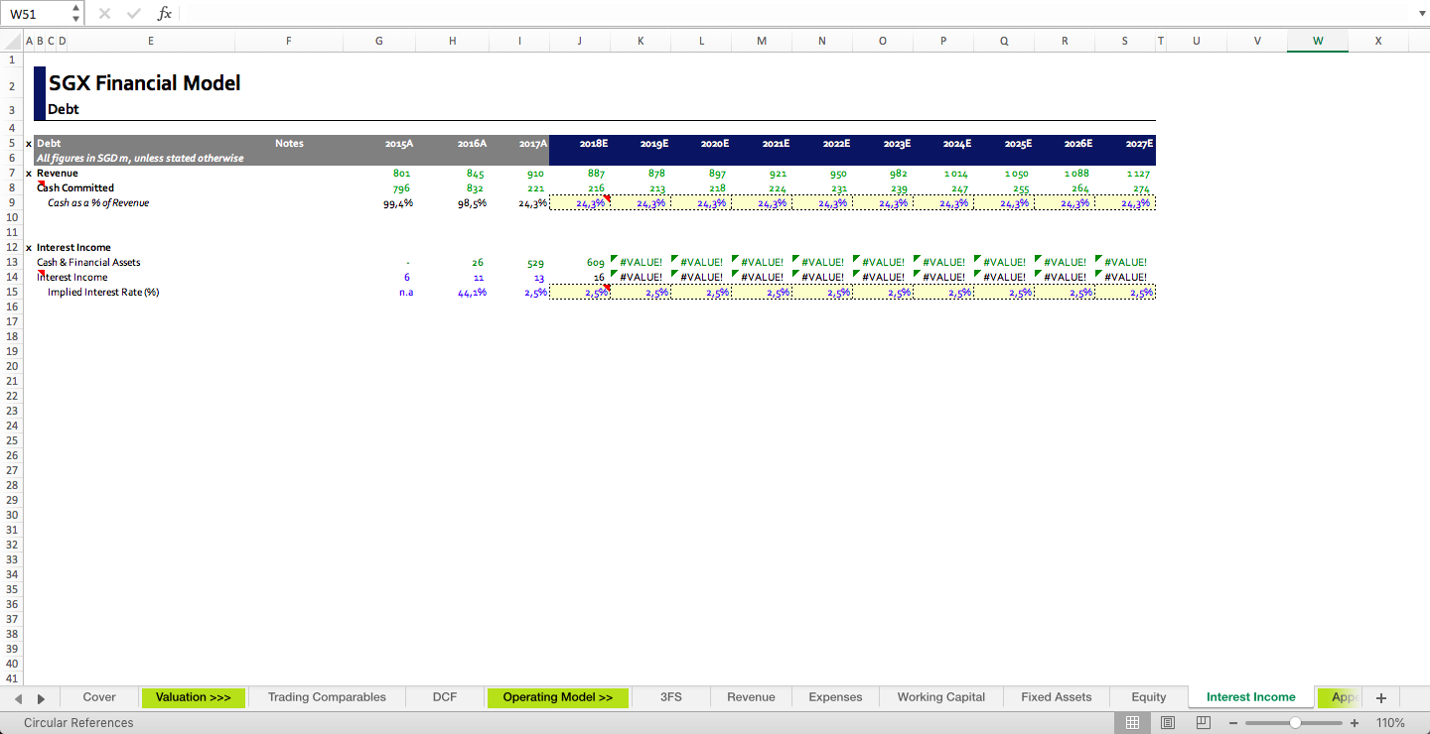Switch to Page Break Preview icon

tap(1204, 723)
